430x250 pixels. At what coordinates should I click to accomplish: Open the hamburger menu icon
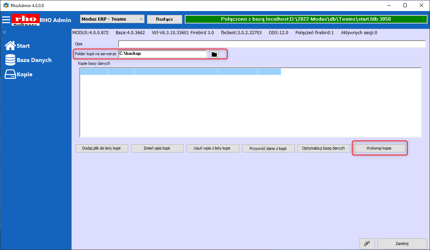[6, 20]
